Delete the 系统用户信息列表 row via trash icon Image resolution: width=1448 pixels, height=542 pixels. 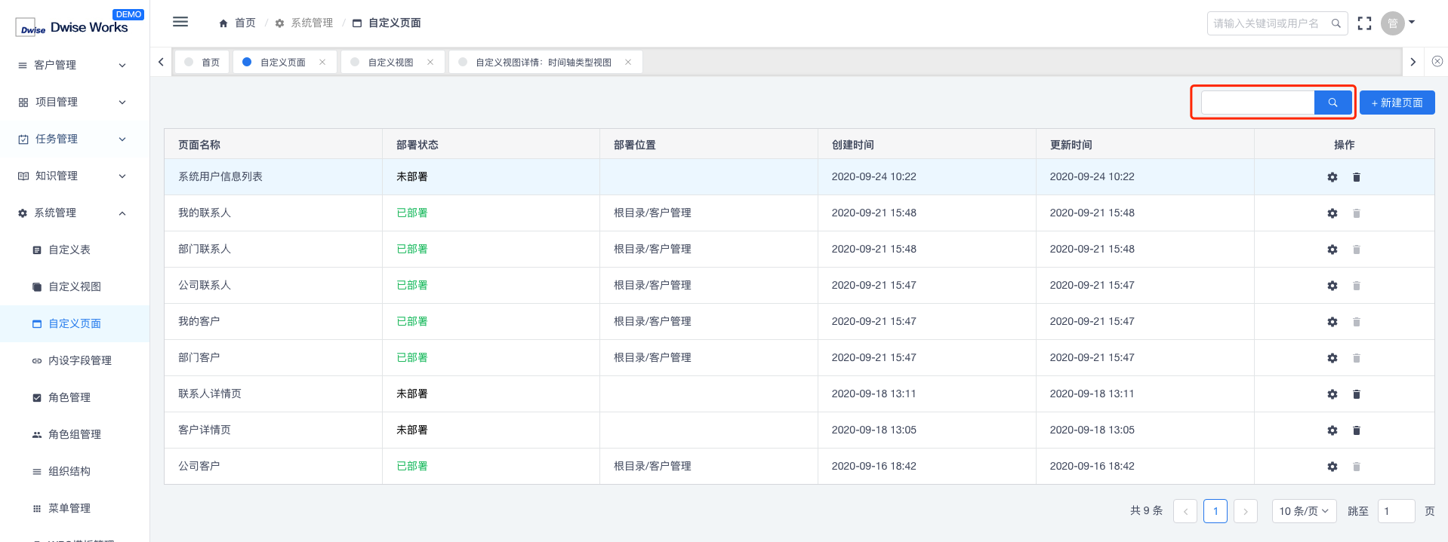coord(1357,177)
